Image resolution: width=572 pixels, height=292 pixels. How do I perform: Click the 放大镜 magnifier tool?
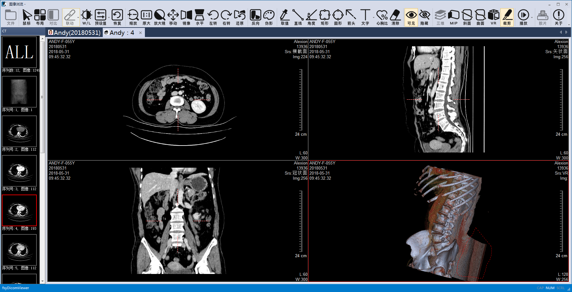[159, 17]
